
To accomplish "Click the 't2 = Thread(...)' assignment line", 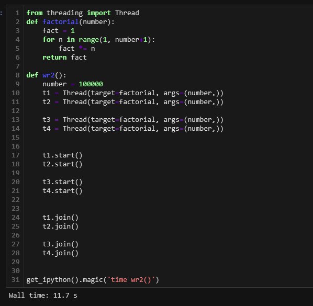I will (133, 102).
